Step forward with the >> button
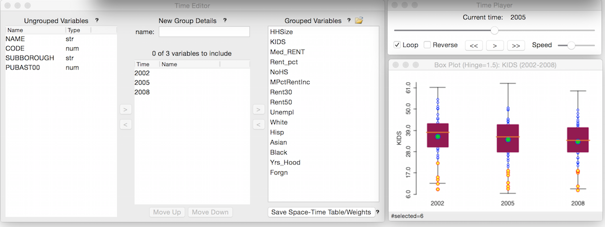Viewport: 605px width, 227px height. 516,45
